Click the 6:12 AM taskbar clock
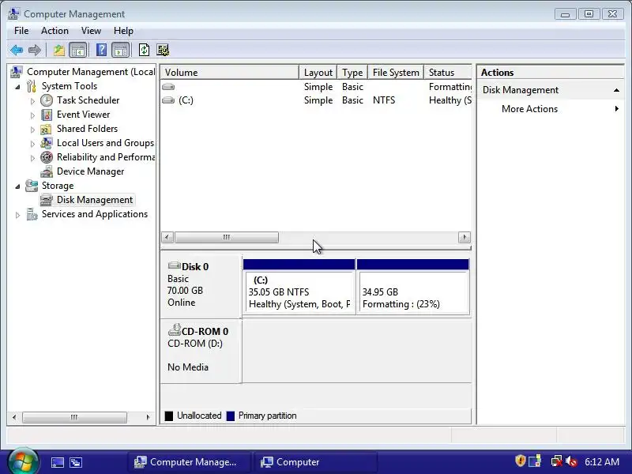 coord(602,462)
